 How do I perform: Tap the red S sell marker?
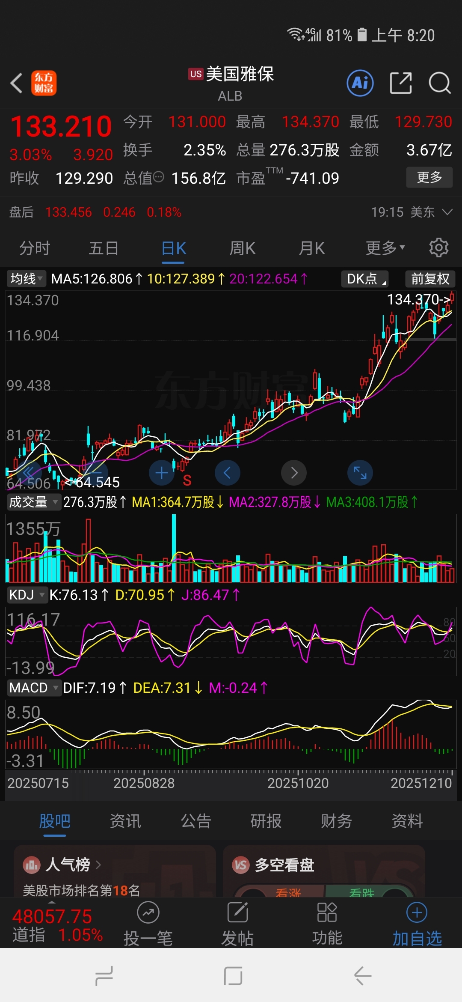pos(187,480)
